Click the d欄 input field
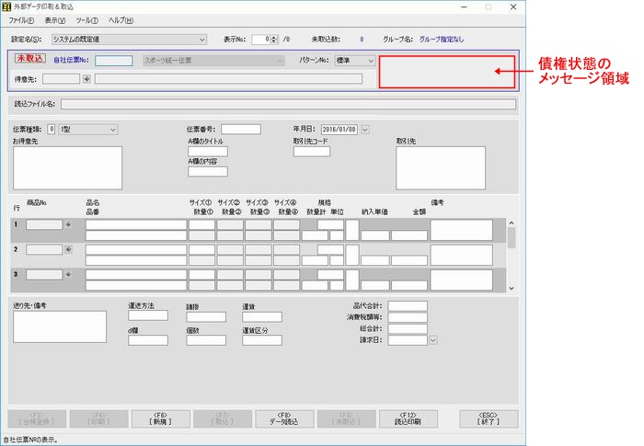Viewport: 644px width, 446px height. pos(148,340)
